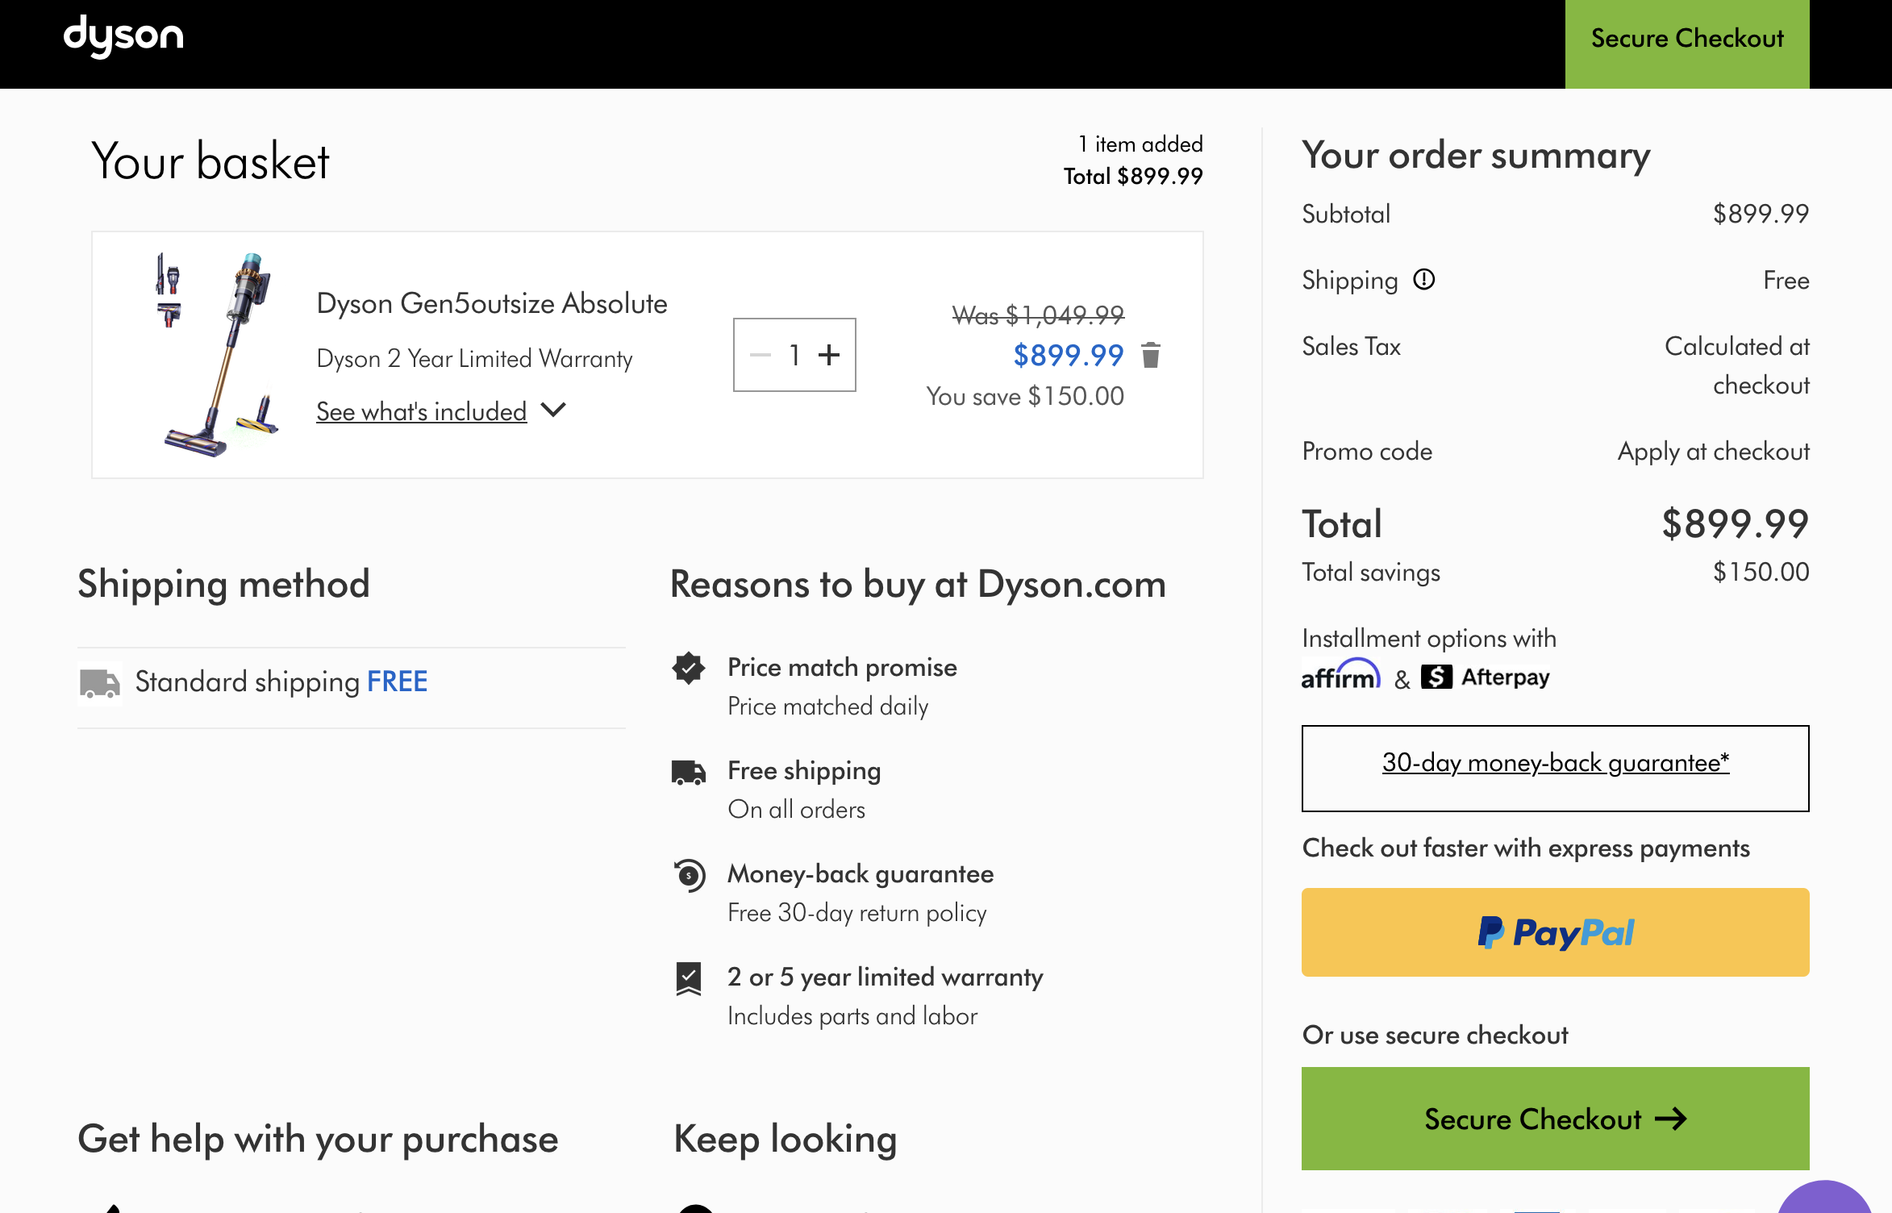
Task: Click the Shipping info icon
Action: click(x=1424, y=279)
